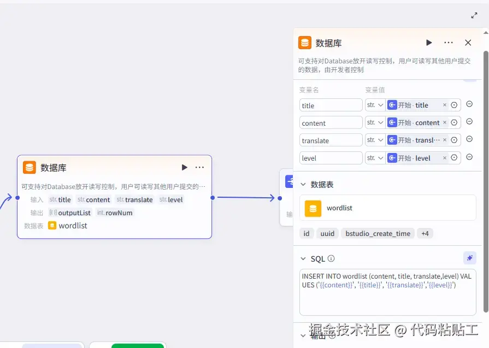The height and width of the screenshot is (348, 489).
Task: Click the id field tag
Action: pyautogui.click(x=307, y=234)
